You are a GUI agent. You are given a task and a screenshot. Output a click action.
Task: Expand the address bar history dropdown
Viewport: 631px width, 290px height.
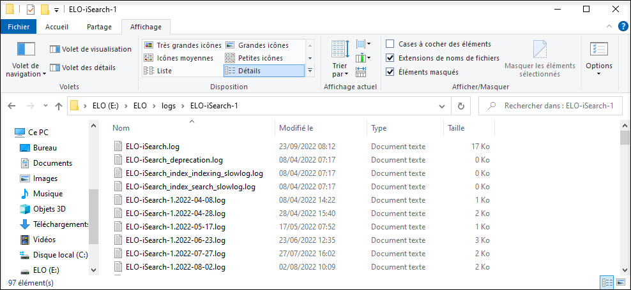(x=442, y=106)
